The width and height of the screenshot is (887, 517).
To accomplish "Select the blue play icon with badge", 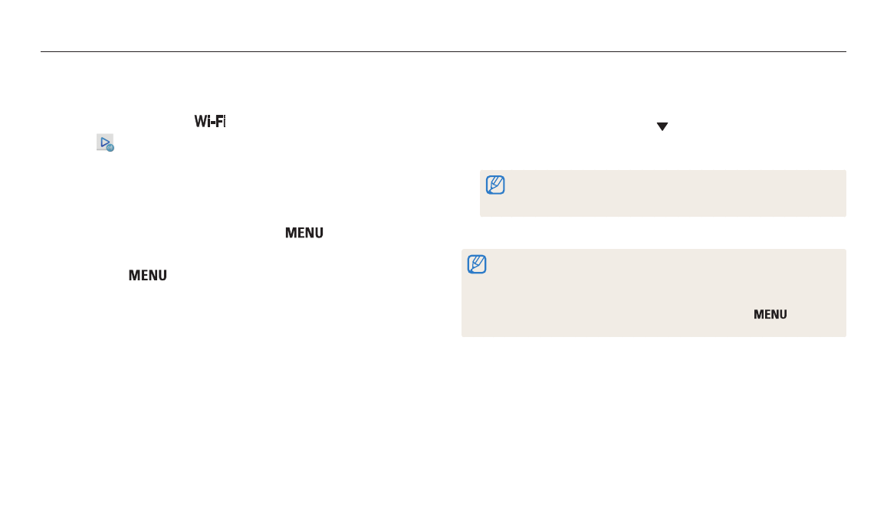I will click(x=105, y=142).
